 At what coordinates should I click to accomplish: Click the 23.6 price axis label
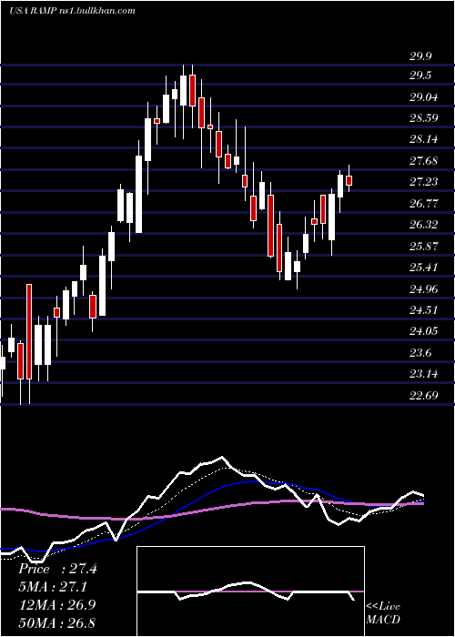pyautogui.click(x=420, y=353)
